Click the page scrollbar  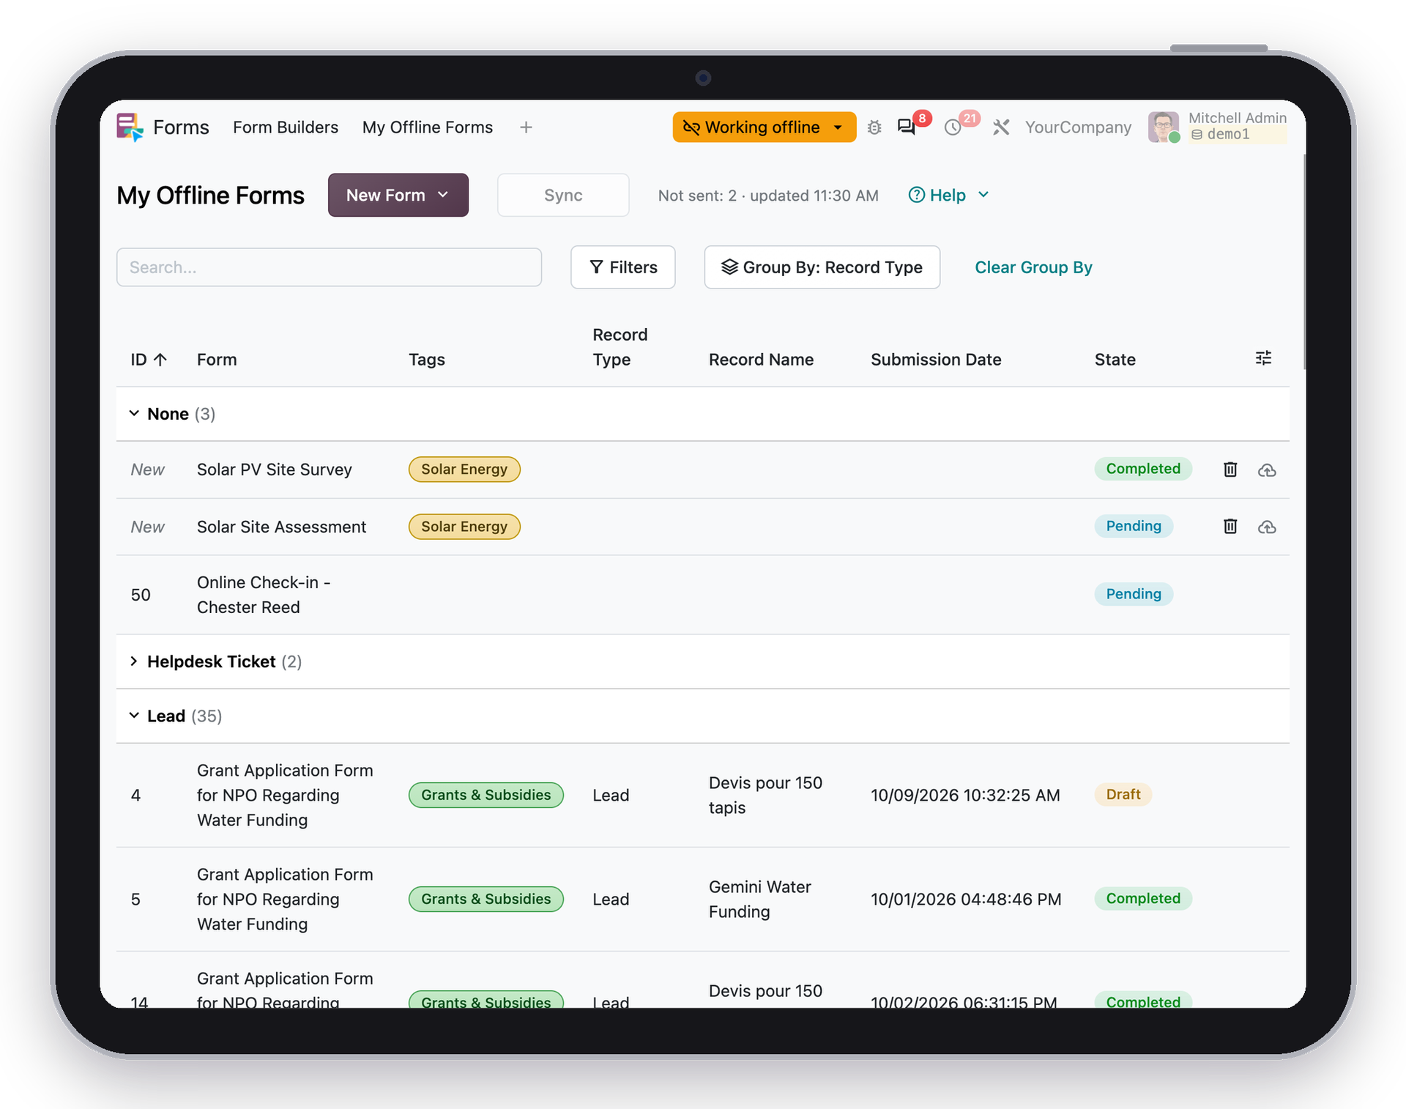pos(1304,262)
